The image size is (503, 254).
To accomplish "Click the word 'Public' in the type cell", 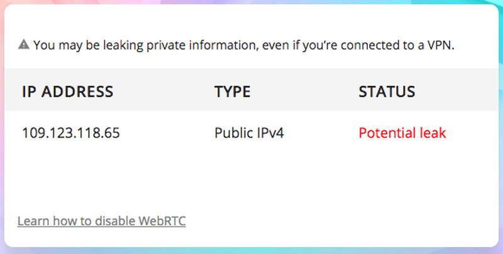I will pyautogui.click(x=231, y=133).
